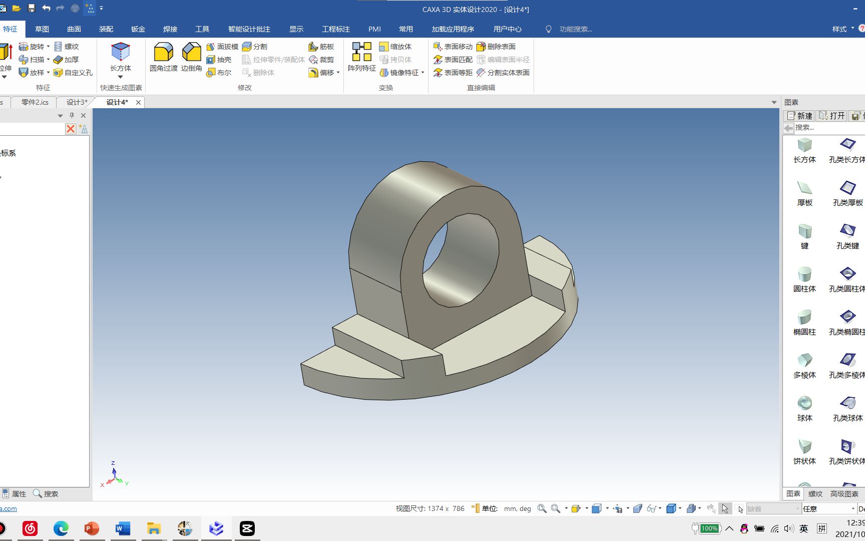Expand the 扫描 dropdown arrow
This screenshot has height=541, width=865.
(49, 60)
